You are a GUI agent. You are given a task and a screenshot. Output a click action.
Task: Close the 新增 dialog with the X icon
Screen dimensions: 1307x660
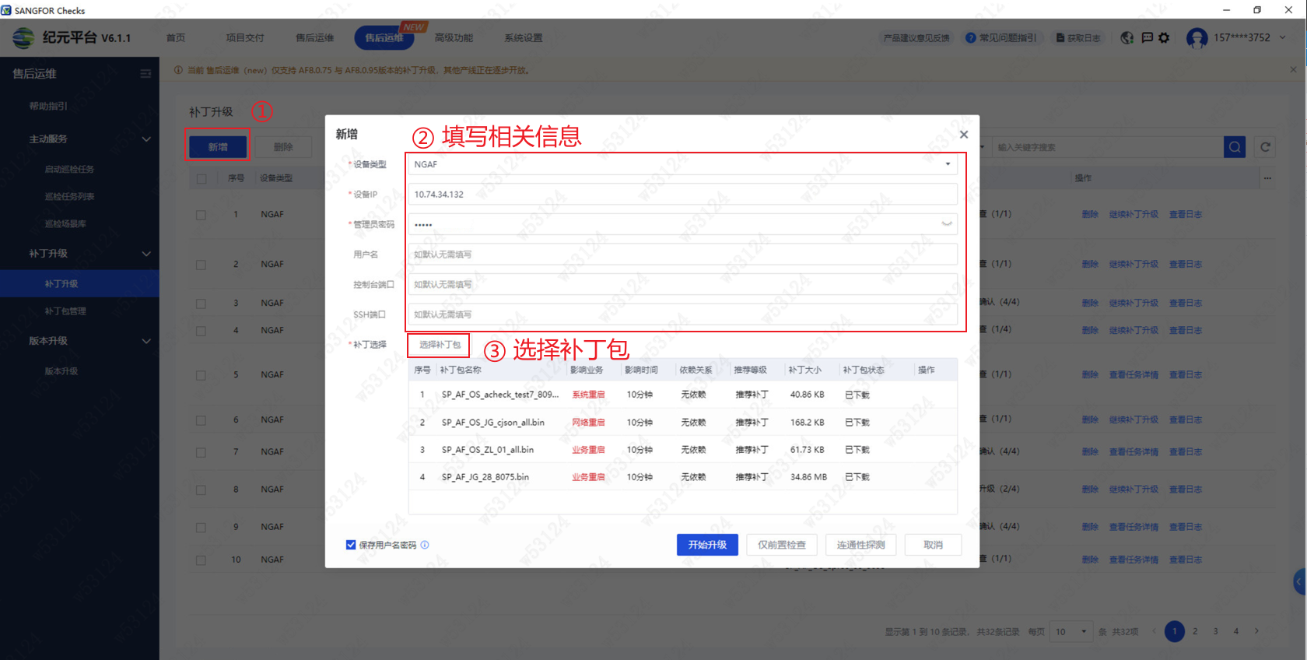pos(964,135)
